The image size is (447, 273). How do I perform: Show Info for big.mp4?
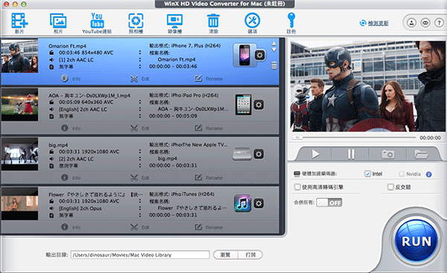tap(71, 178)
